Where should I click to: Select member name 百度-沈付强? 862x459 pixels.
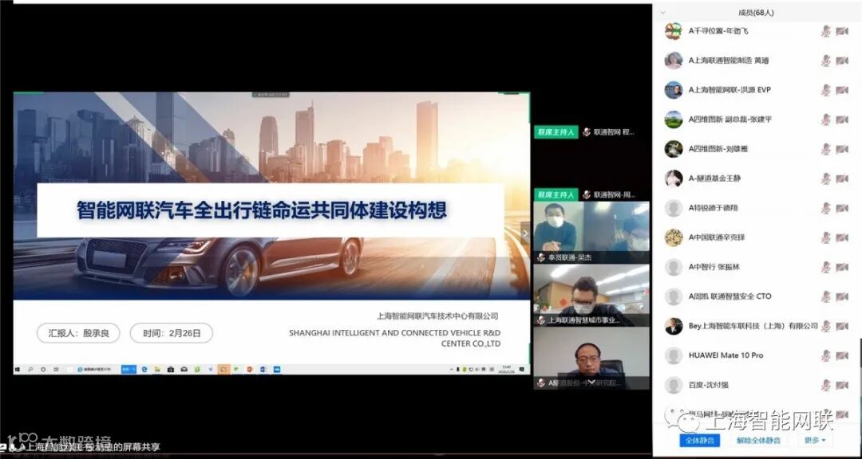pos(709,386)
